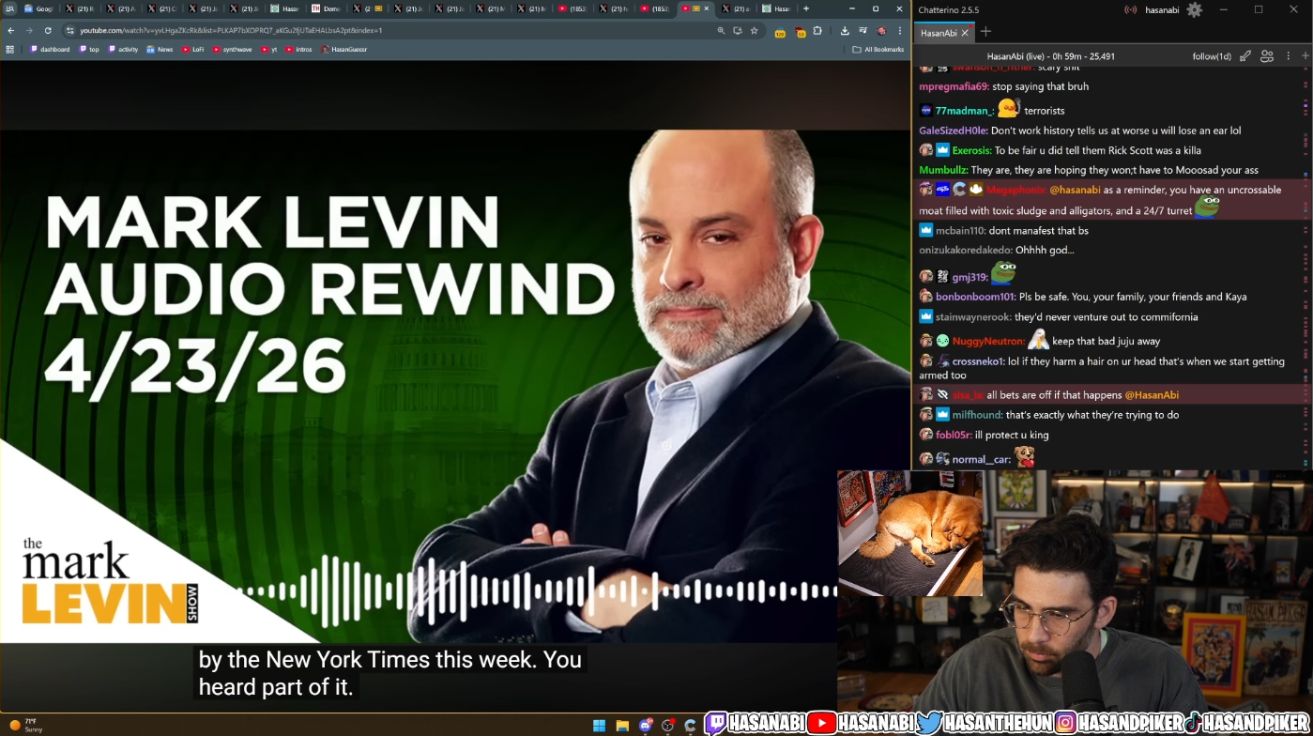This screenshot has width=1313, height=736.
Task: Go forward in the browser
Action: 29,30
